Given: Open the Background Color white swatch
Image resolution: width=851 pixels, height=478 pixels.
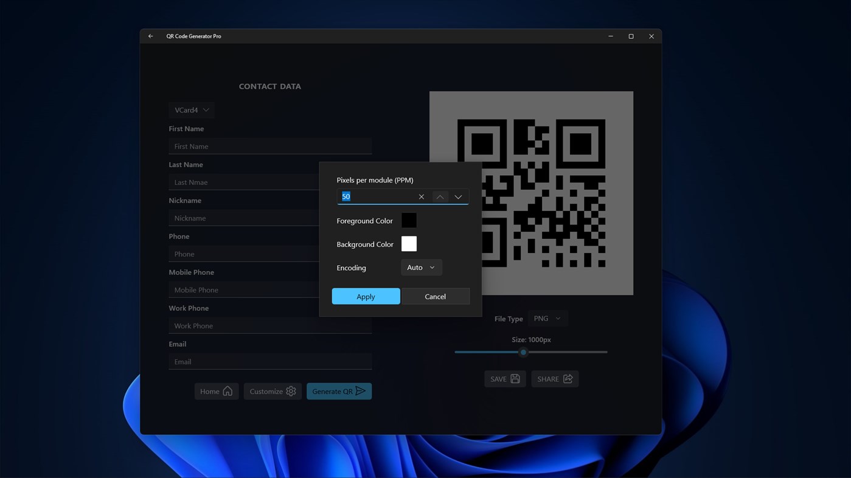Looking at the screenshot, I should [x=409, y=244].
